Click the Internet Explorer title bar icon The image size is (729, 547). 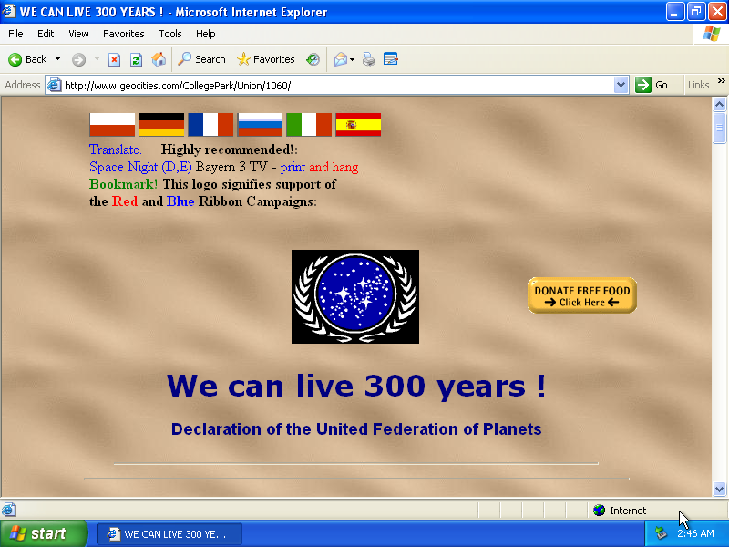click(x=9, y=11)
